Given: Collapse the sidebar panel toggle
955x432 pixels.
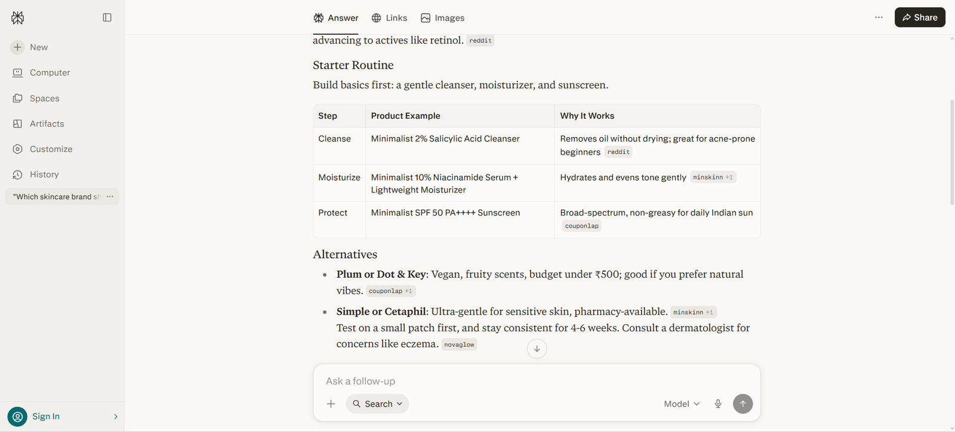Looking at the screenshot, I should coord(107,18).
